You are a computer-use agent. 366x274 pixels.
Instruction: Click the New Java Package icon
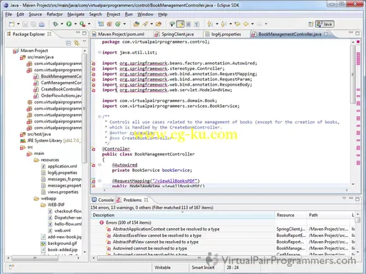tap(109, 24)
